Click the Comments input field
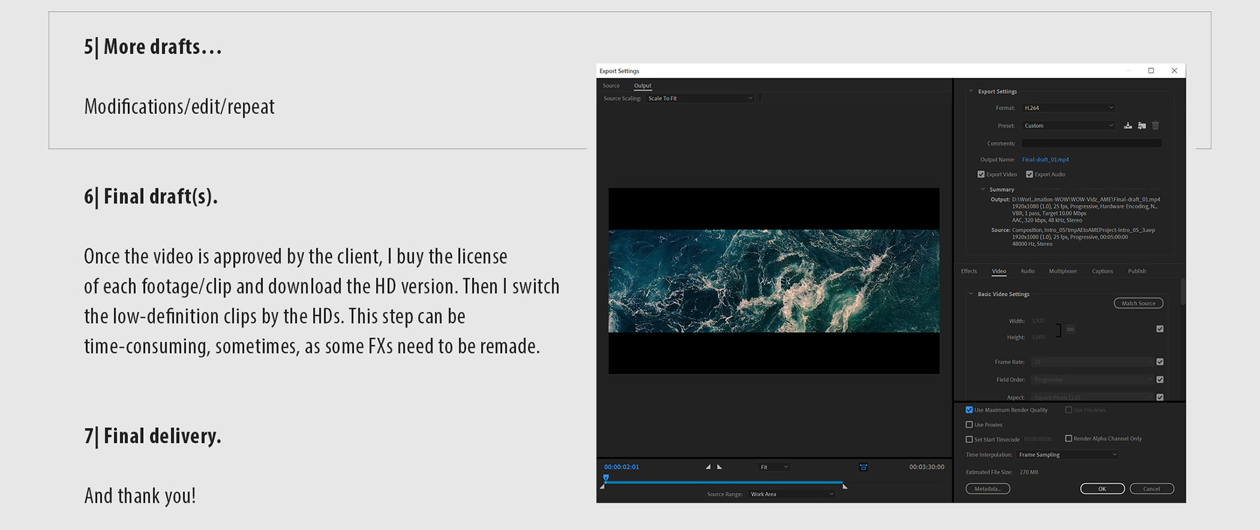1260x530 pixels. pos(1091,143)
